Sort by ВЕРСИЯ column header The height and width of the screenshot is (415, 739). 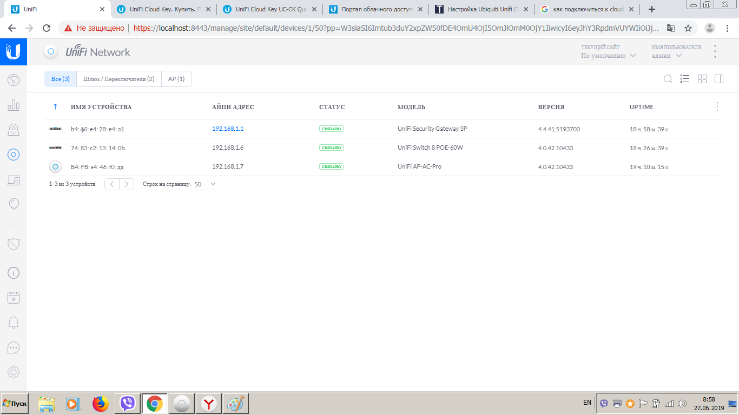click(551, 107)
